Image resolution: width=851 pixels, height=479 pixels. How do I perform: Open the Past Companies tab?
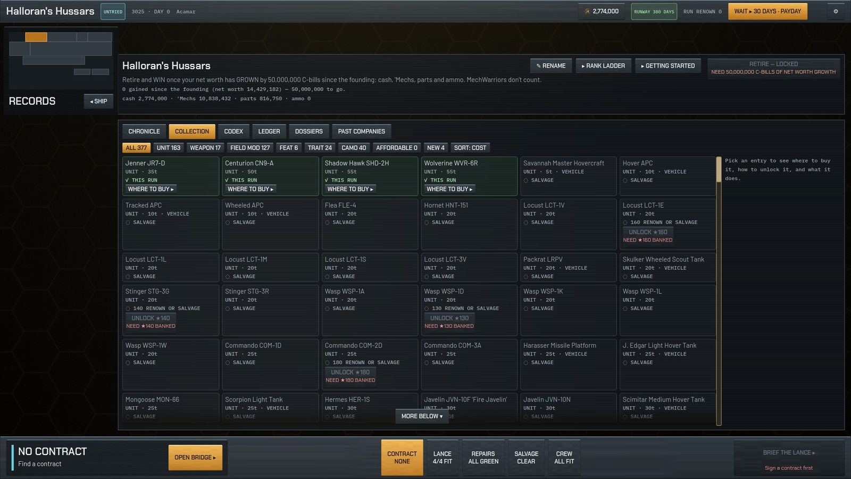362,131
